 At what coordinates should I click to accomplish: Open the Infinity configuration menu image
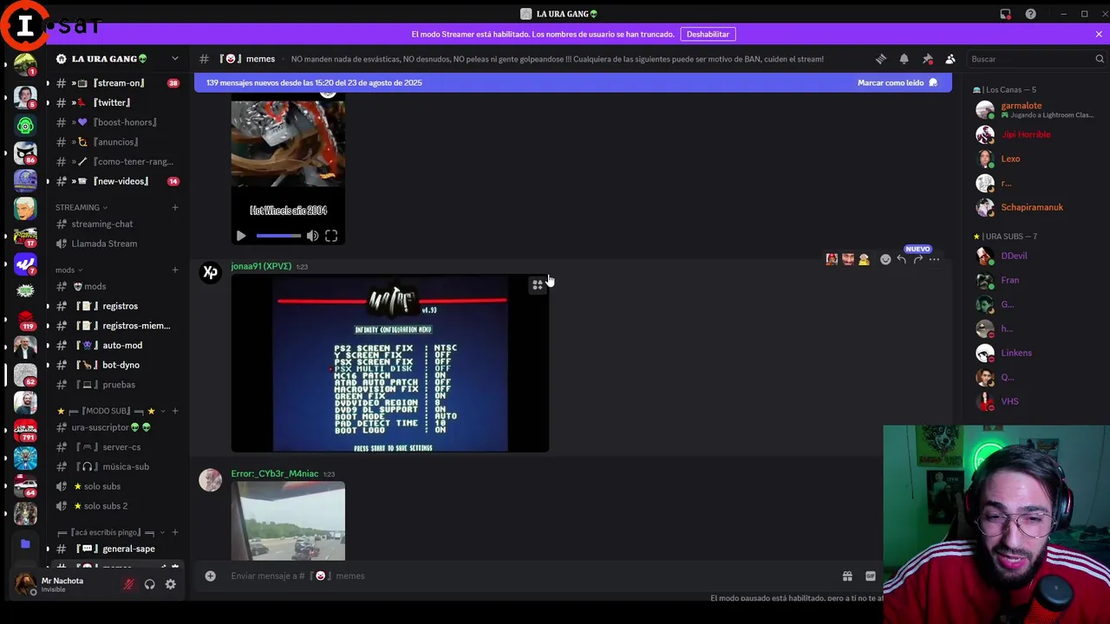click(390, 363)
